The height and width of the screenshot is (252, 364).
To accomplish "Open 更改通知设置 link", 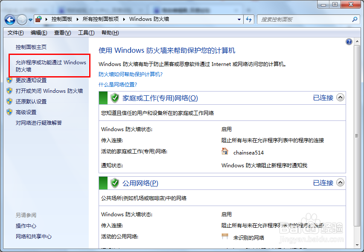I will click(x=31, y=80).
